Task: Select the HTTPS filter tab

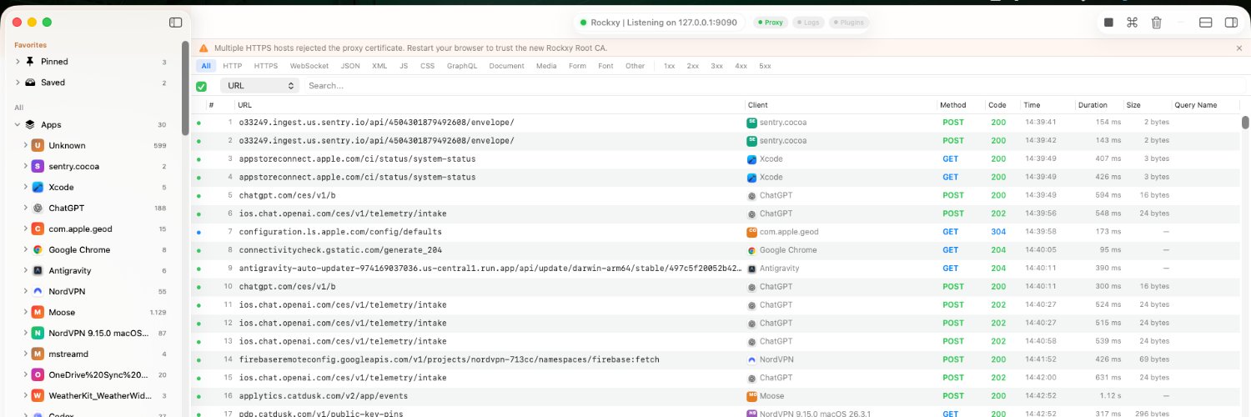Action: [x=266, y=66]
